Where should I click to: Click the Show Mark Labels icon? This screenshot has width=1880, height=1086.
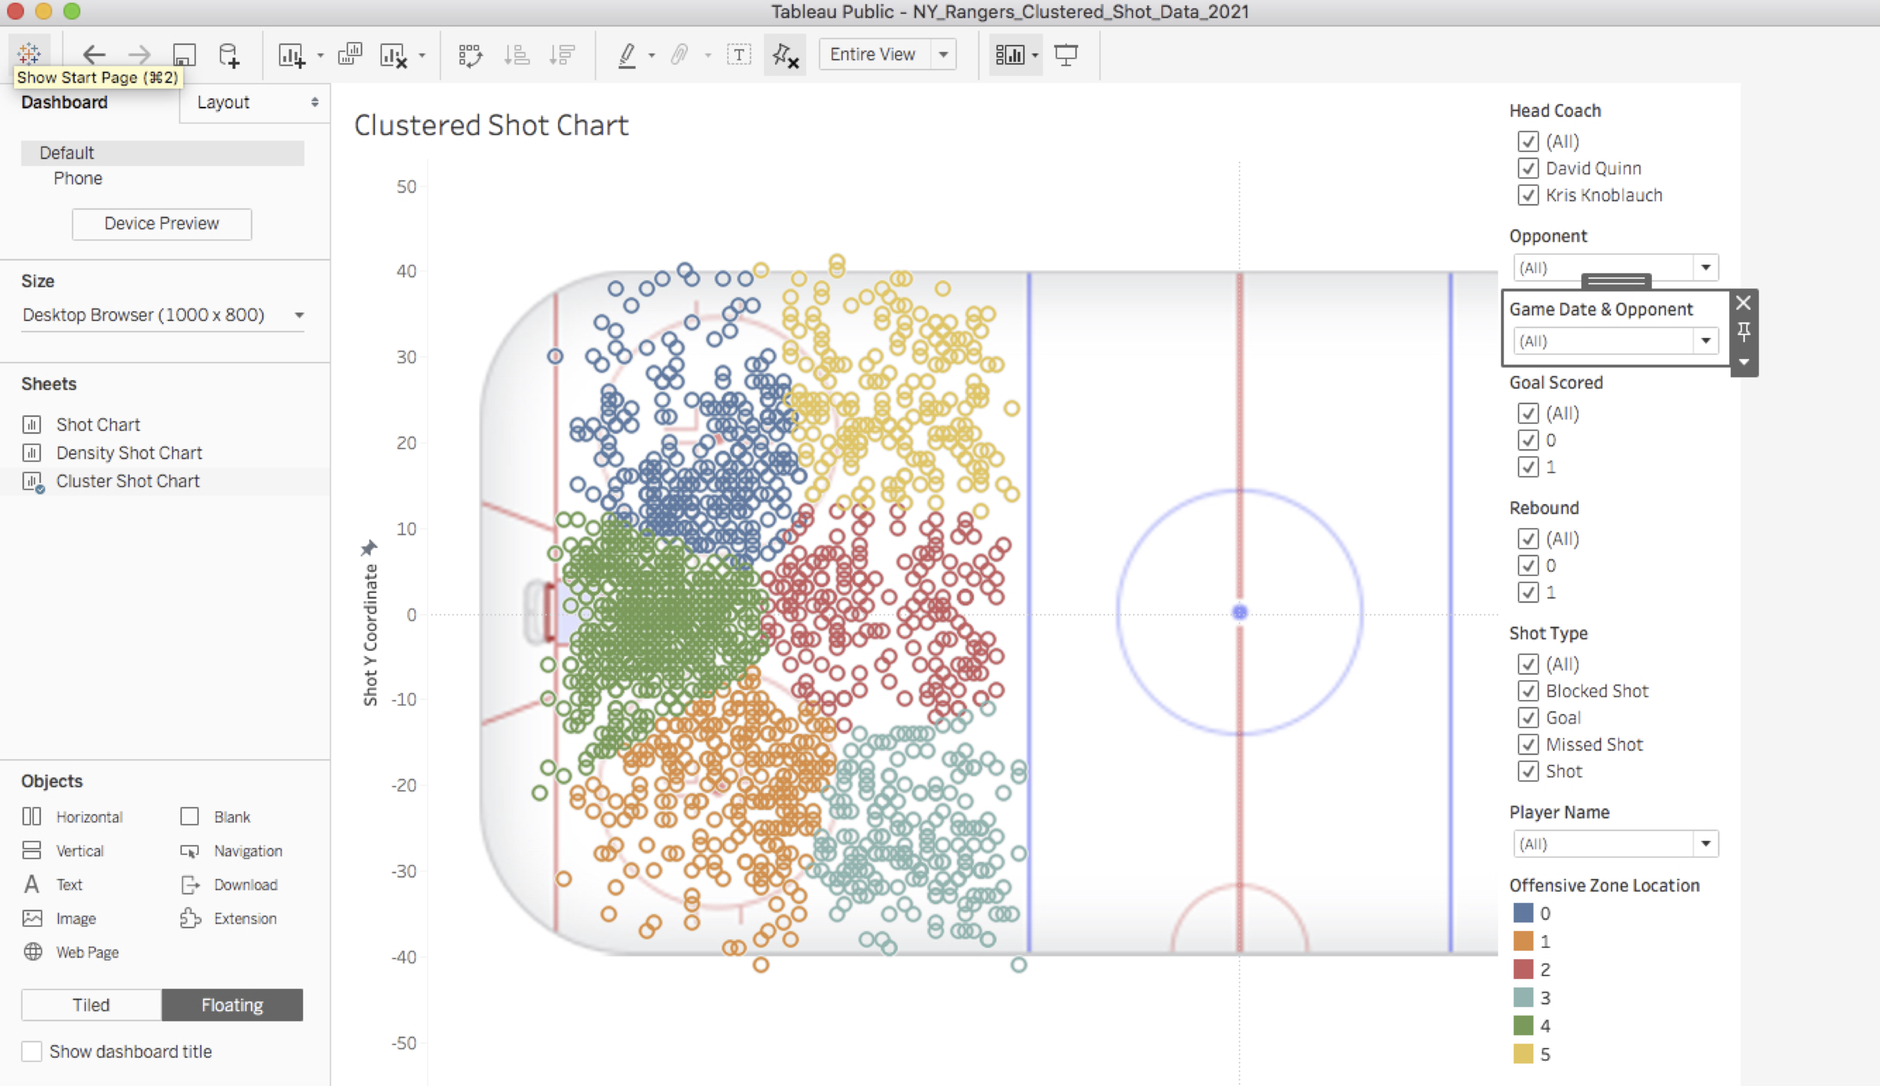click(x=739, y=54)
